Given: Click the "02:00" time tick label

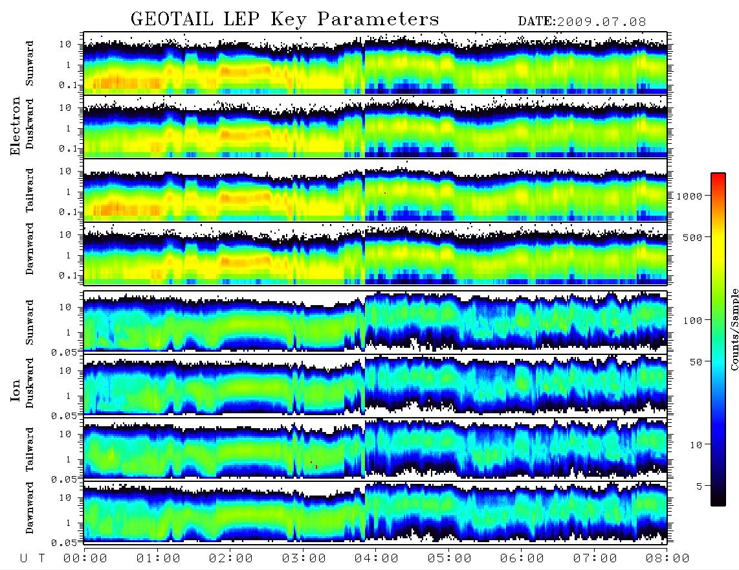Looking at the screenshot, I should [231, 558].
